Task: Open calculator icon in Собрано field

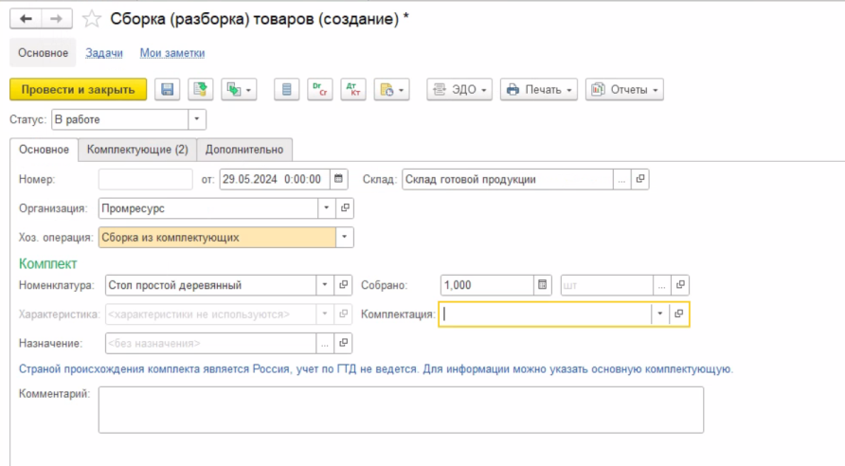Action: (x=543, y=284)
